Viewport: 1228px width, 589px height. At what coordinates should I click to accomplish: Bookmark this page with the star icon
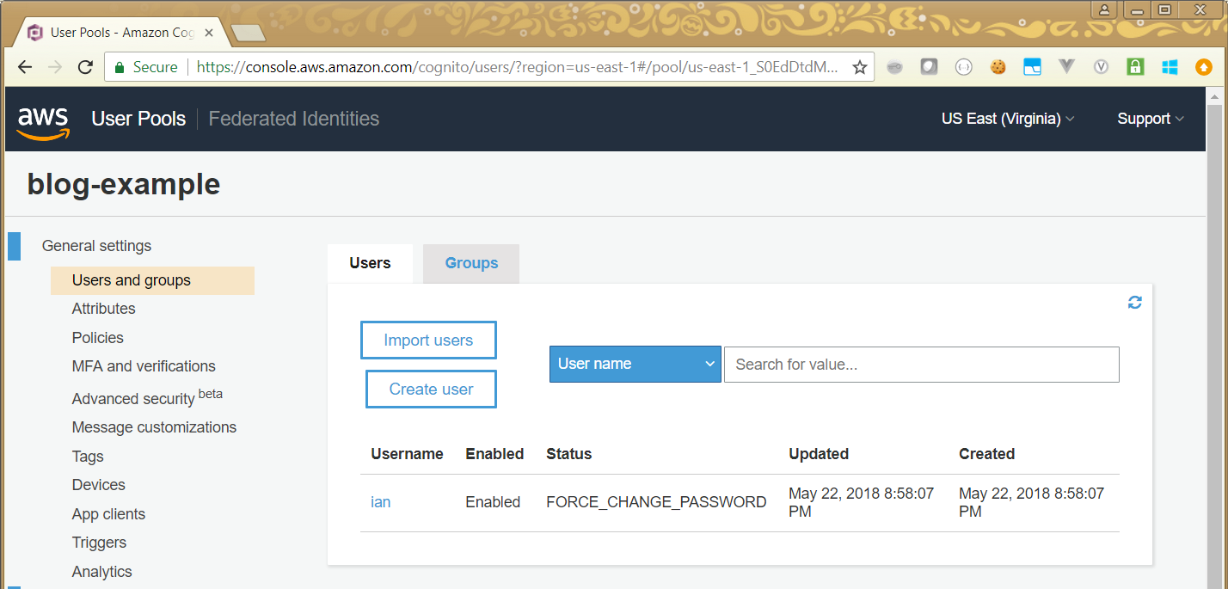click(859, 67)
